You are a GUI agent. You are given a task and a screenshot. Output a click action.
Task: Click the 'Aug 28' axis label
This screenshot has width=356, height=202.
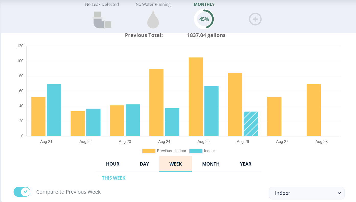[x=321, y=142]
